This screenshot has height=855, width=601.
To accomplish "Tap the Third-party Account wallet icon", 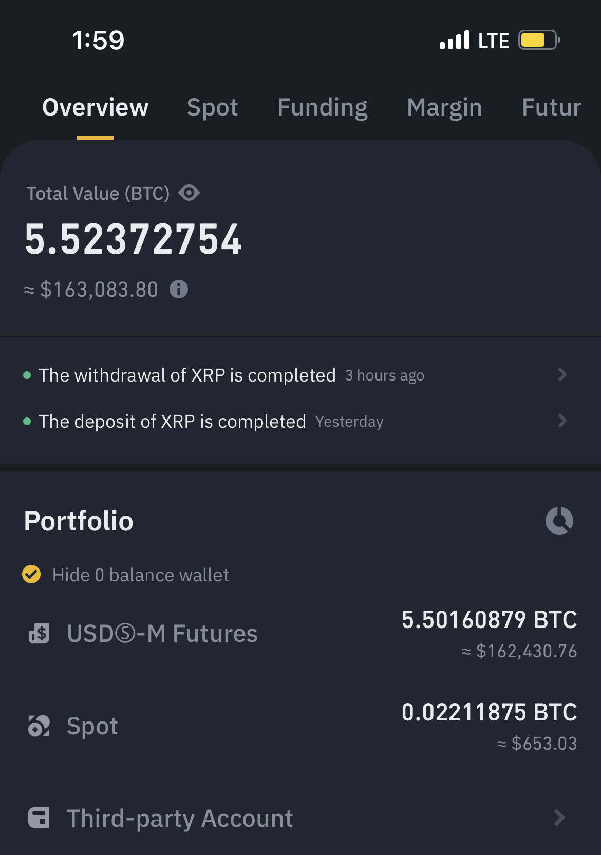I will click(39, 818).
